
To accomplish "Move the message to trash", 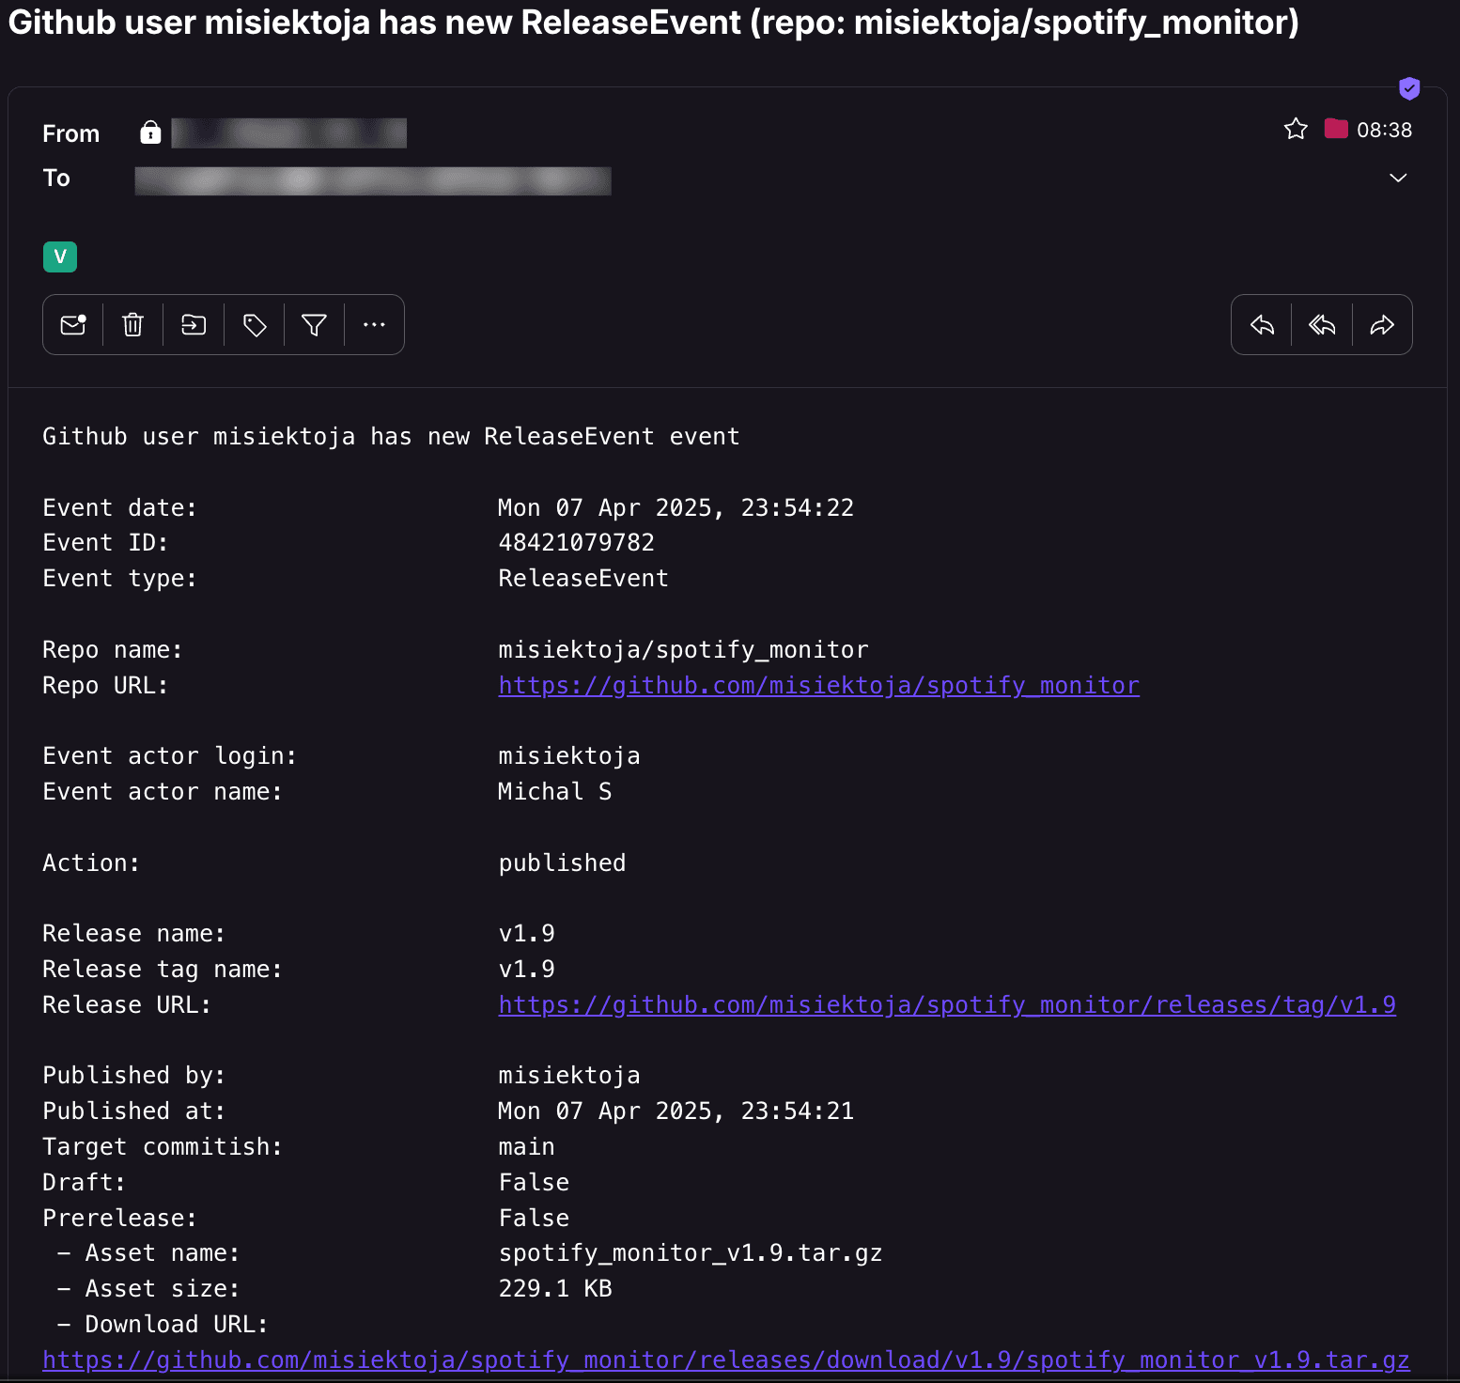I will click(x=132, y=324).
